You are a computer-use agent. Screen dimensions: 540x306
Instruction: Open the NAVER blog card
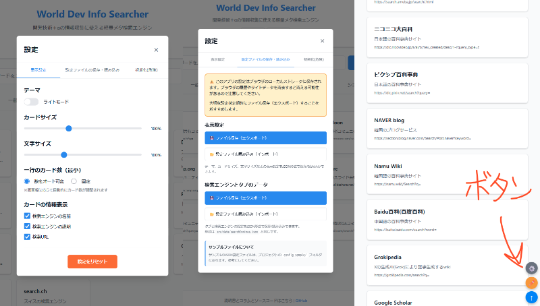[x=448, y=129]
